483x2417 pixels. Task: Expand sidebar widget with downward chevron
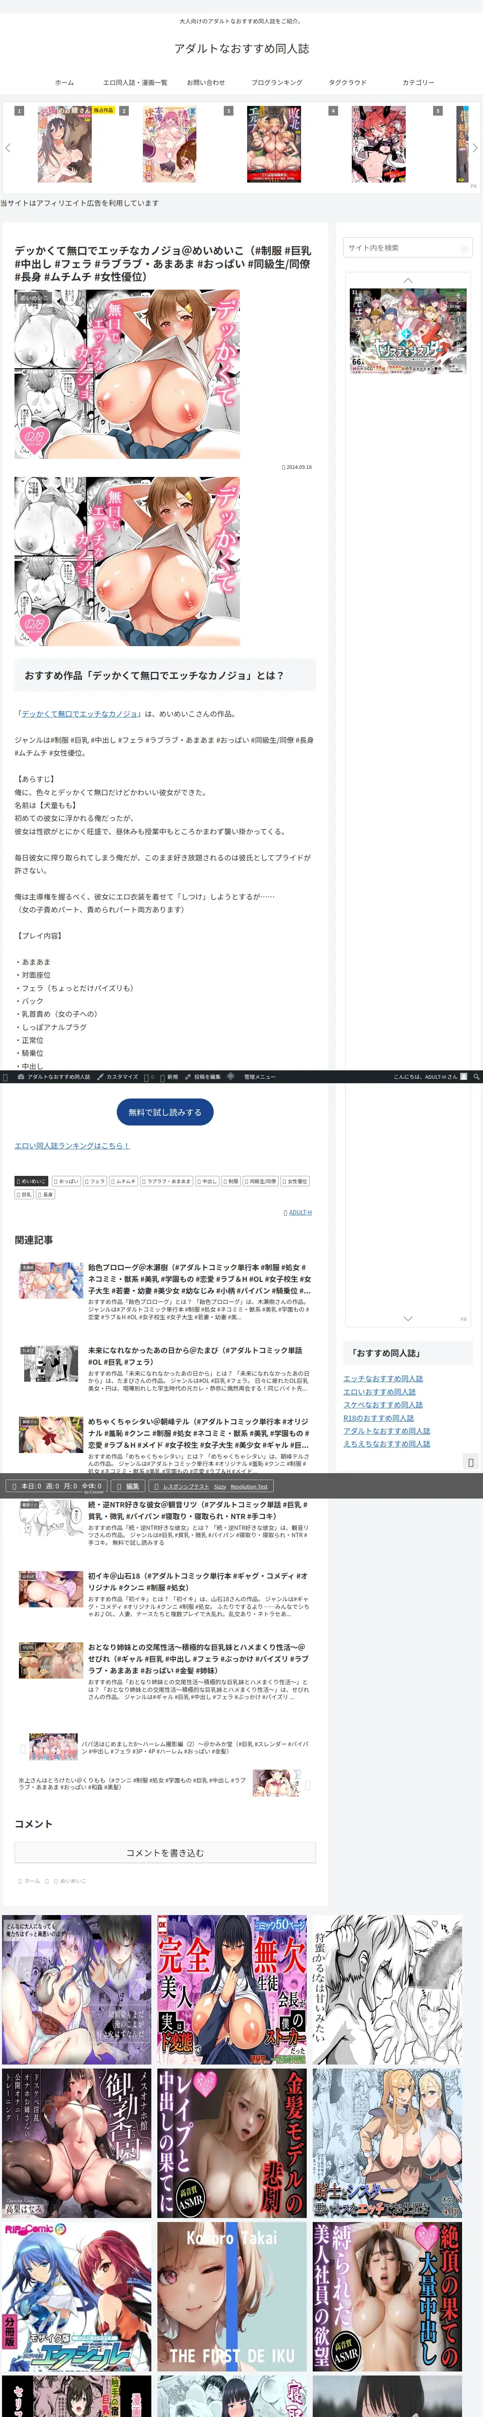click(408, 1318)
